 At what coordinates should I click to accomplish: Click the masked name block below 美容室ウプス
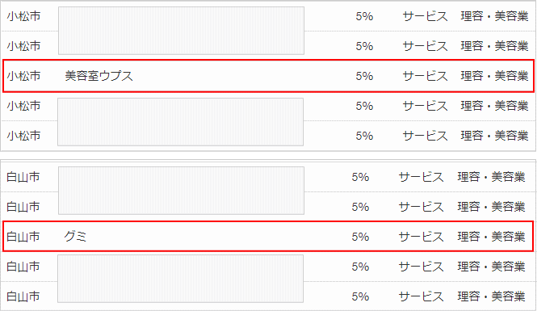tap(181, 122)
